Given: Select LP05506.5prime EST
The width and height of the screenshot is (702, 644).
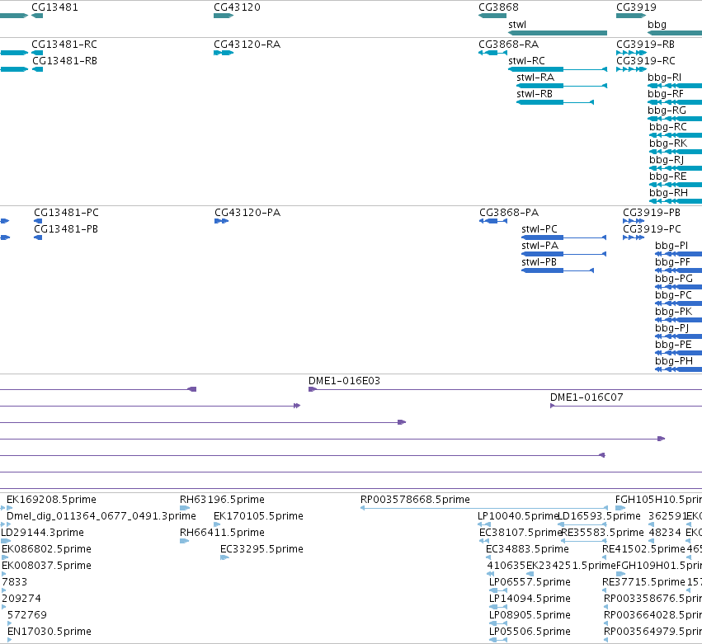Looking at the screenshot, I should (530, 632).
